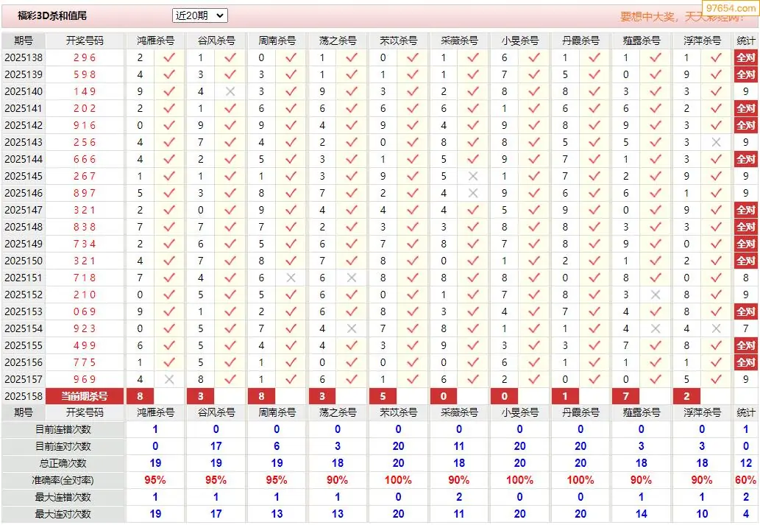Click the red checkmark in row 2025139 under 小旻杀号
760x525 pixels.
[534, 74]
